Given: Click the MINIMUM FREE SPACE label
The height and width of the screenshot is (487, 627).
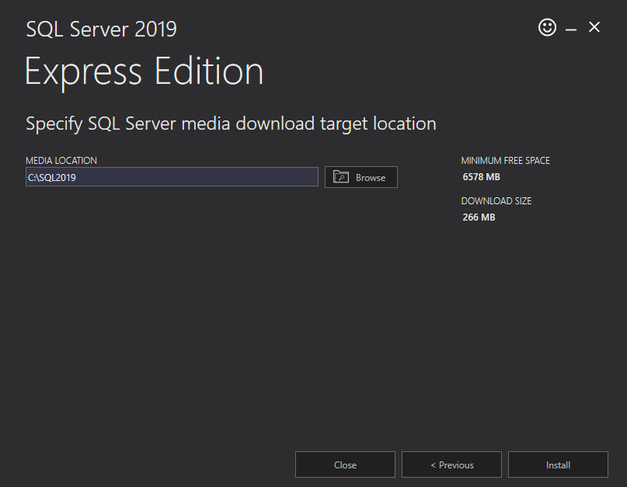Looking at the screenshot, I should pos(506,160).
